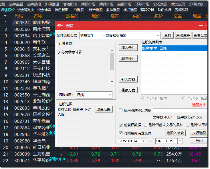Expand the 条件选股公式 formula dropdown
This screenshot has height=169, width=210.
pyautogui.click(x=158, y=35)
